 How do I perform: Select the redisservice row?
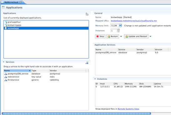tap(46, 77)
